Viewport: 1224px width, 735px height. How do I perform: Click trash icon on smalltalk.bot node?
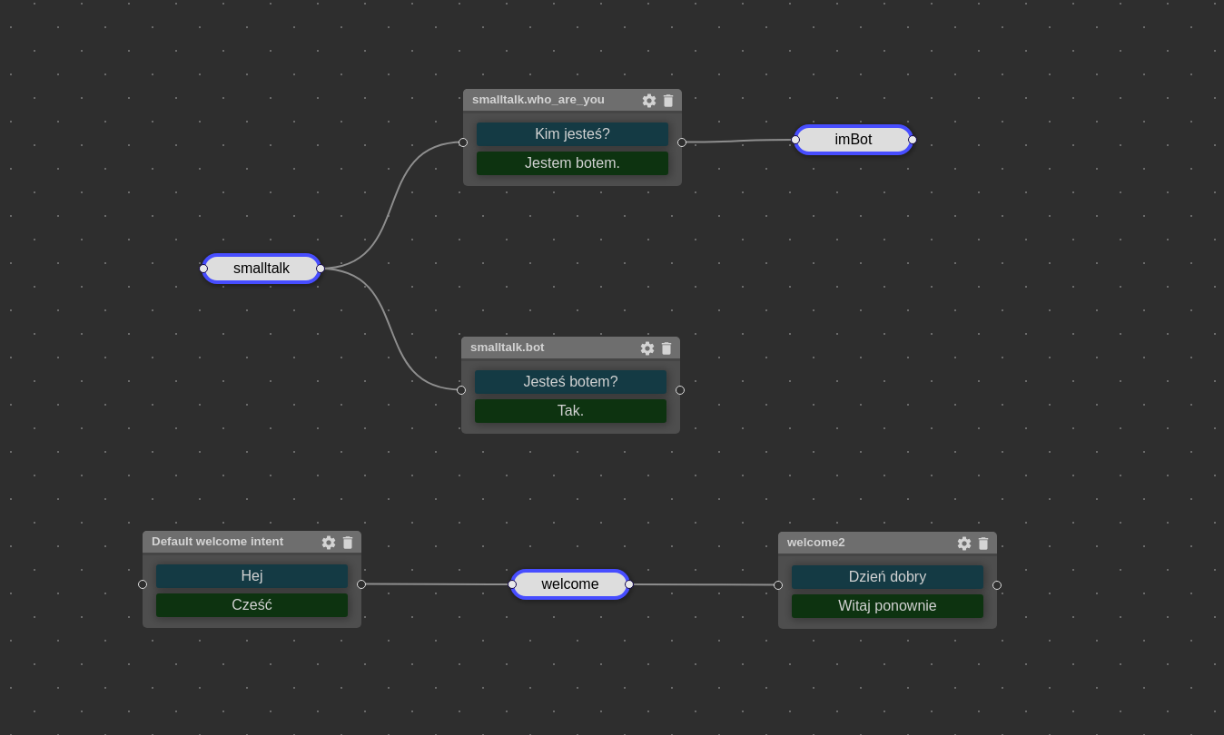(666, 348)
